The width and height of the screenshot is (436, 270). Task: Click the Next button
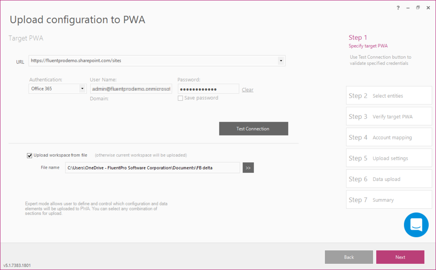400,257
